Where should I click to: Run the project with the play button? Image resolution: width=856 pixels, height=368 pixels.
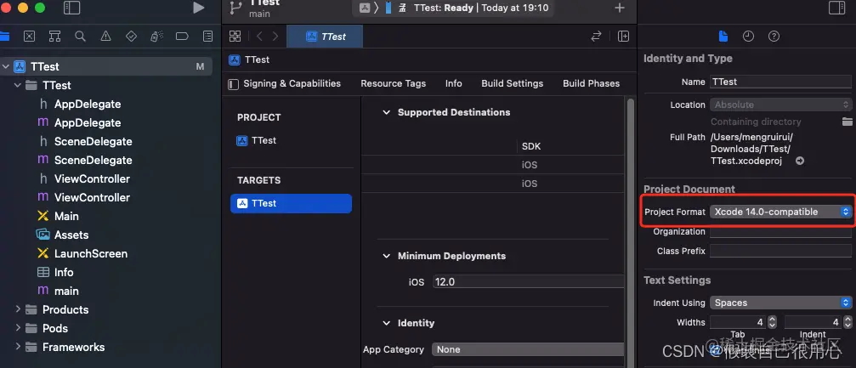tap(198, 8)
